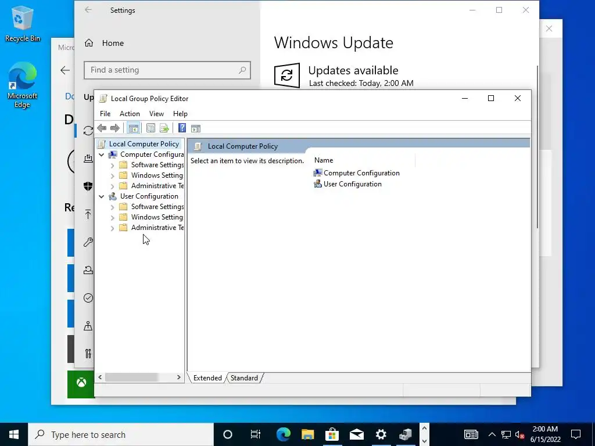Screen dimensions: 595x446
Task: Collapse the Computer Configuration tree node
Action: pos(101,154)
